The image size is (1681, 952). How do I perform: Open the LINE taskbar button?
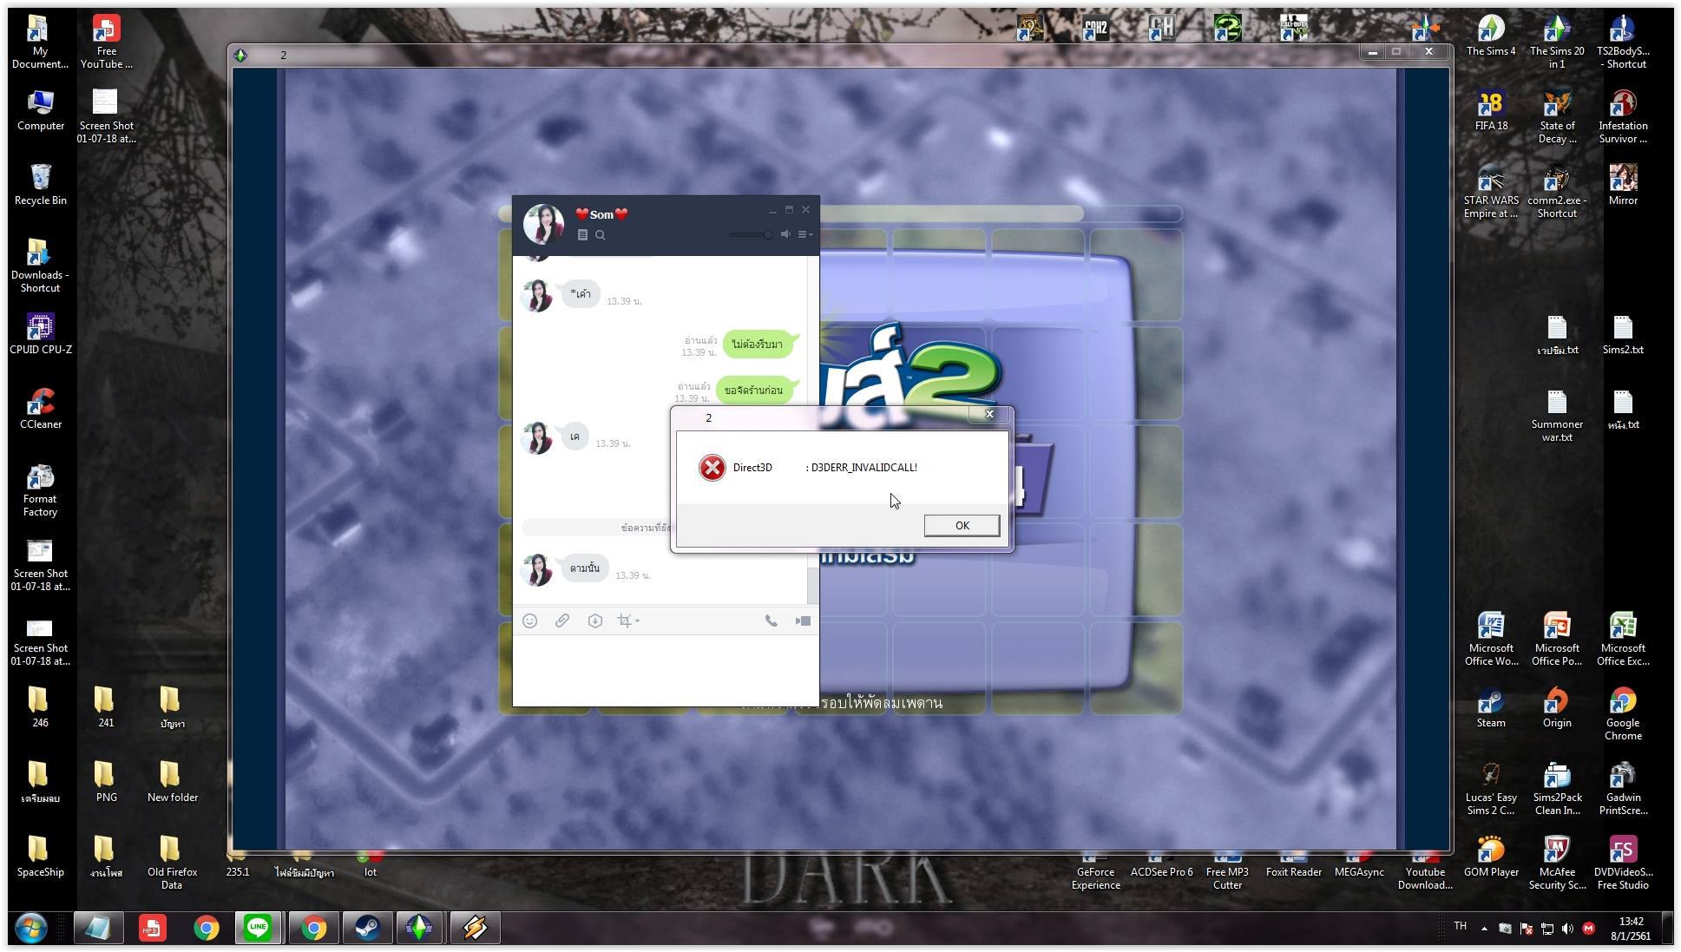[258, 928]
